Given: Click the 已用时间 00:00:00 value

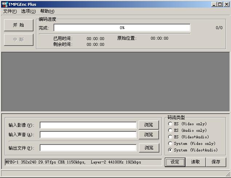Looking at the screenshot, I should [x=95, y=39].
